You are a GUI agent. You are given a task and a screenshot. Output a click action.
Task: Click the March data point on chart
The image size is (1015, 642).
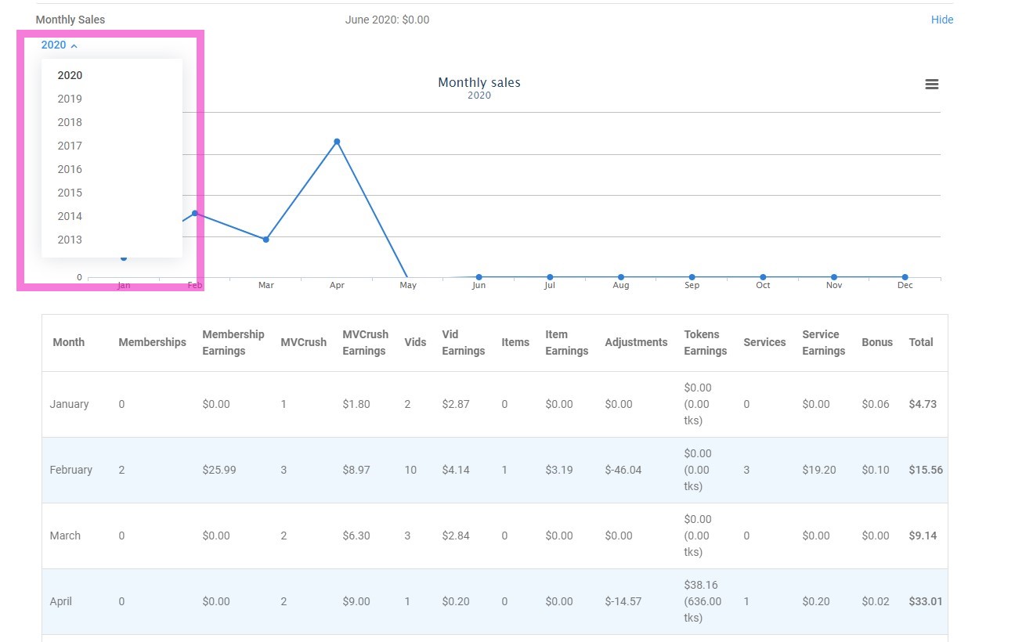(x=266, y=240)
